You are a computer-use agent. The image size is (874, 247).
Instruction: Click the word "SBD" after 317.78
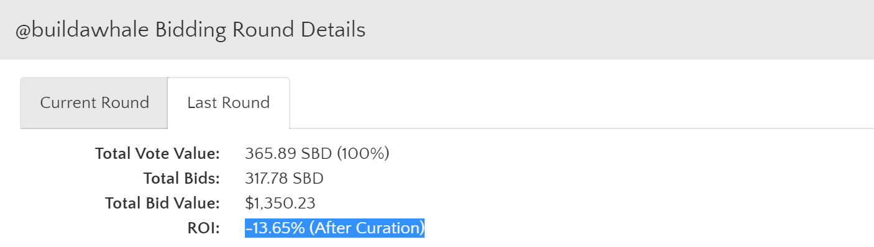click(308, 179)
